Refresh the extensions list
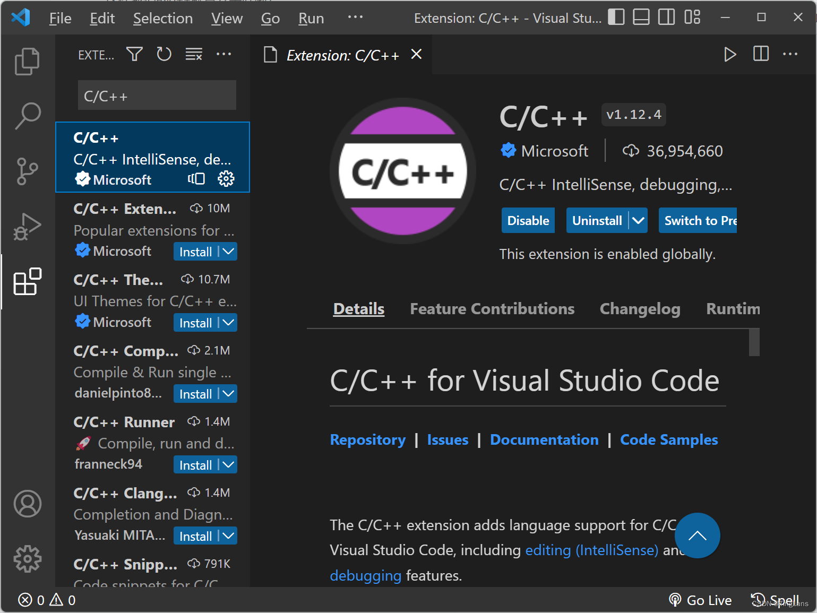Image resolution: width=817 pixels, height=613 pixels. 164,54
